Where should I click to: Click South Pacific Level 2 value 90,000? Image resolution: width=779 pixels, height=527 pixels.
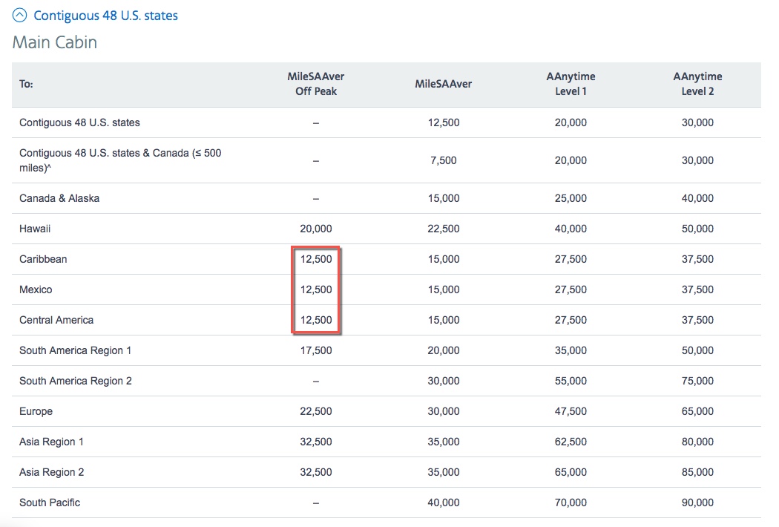click(697, 503)
